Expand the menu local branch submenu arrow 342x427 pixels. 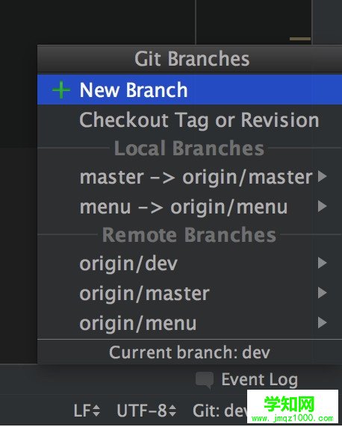[322, 206]
